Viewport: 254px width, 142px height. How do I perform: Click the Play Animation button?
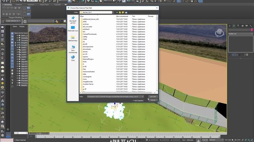tap(233, 140)
